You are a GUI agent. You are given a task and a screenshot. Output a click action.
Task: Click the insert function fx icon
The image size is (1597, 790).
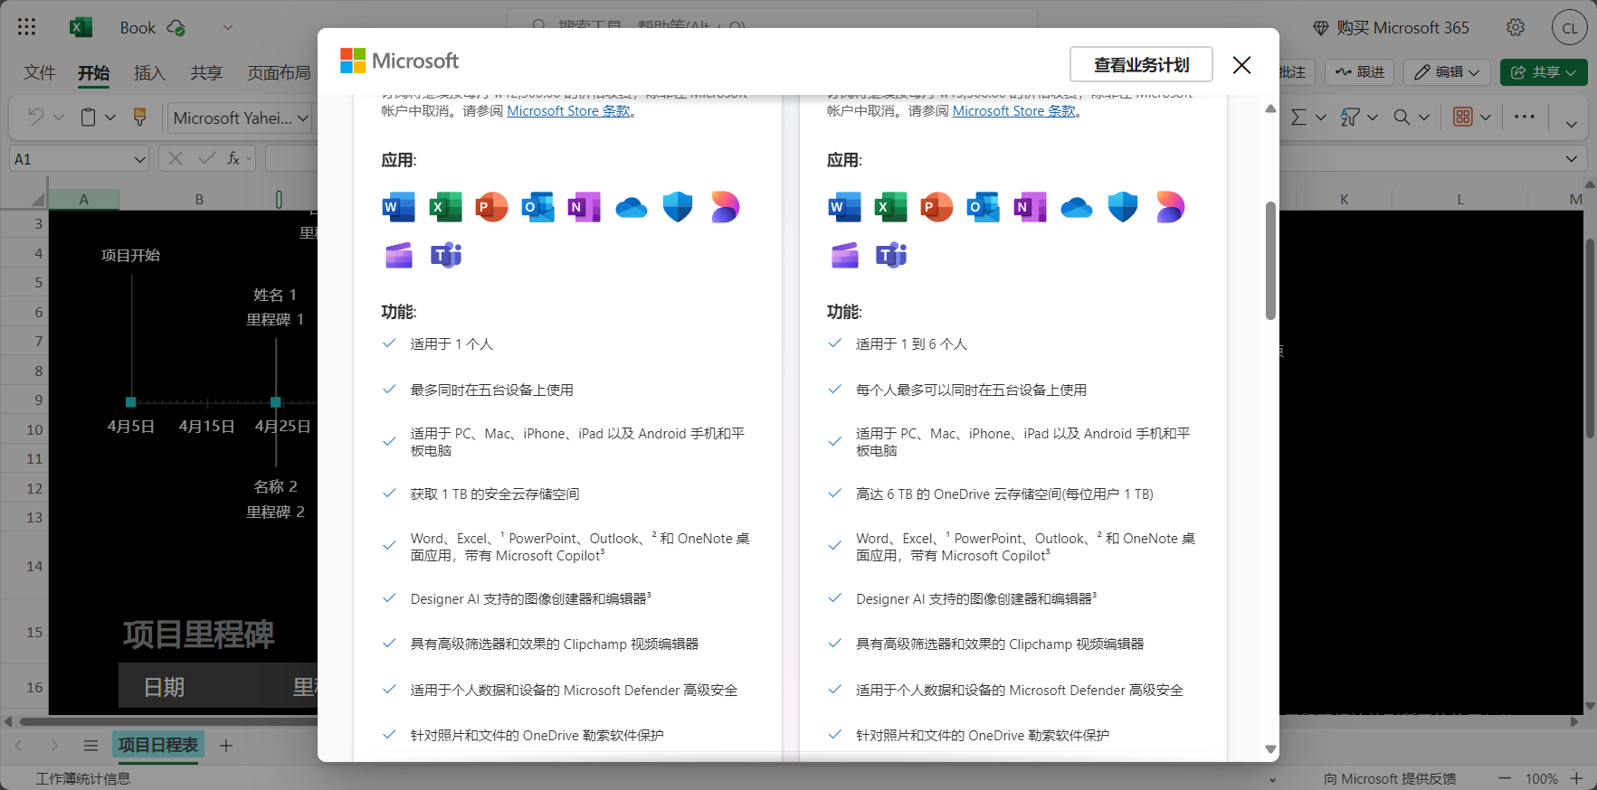tap(233, 158)
